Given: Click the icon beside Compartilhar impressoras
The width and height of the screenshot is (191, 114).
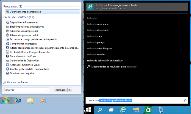Looking at the screenshot, I should (x=7, y=44).
